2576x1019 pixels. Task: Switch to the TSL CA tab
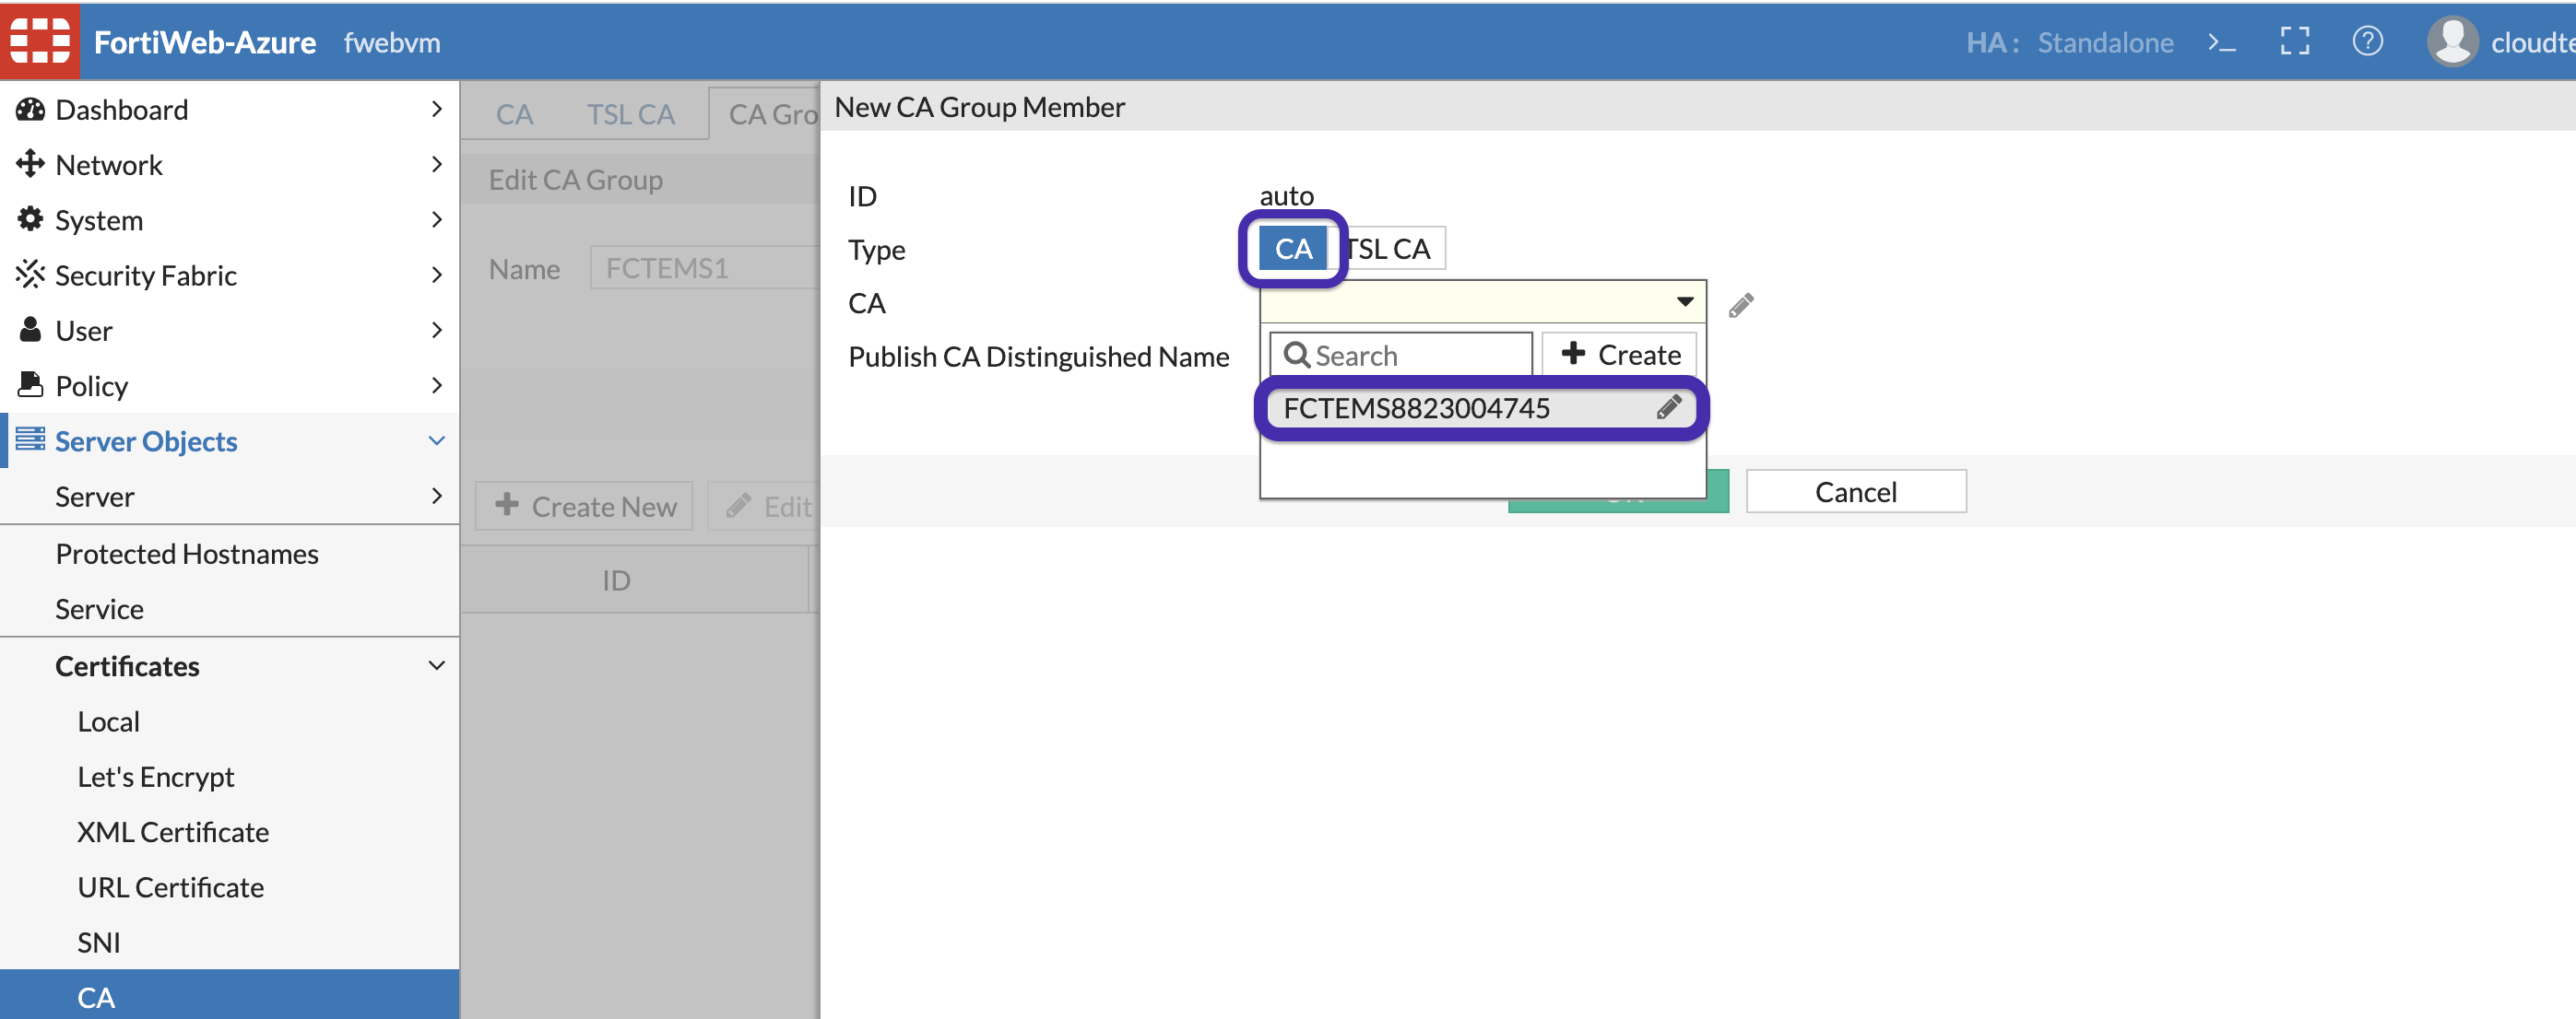point(630,114)
